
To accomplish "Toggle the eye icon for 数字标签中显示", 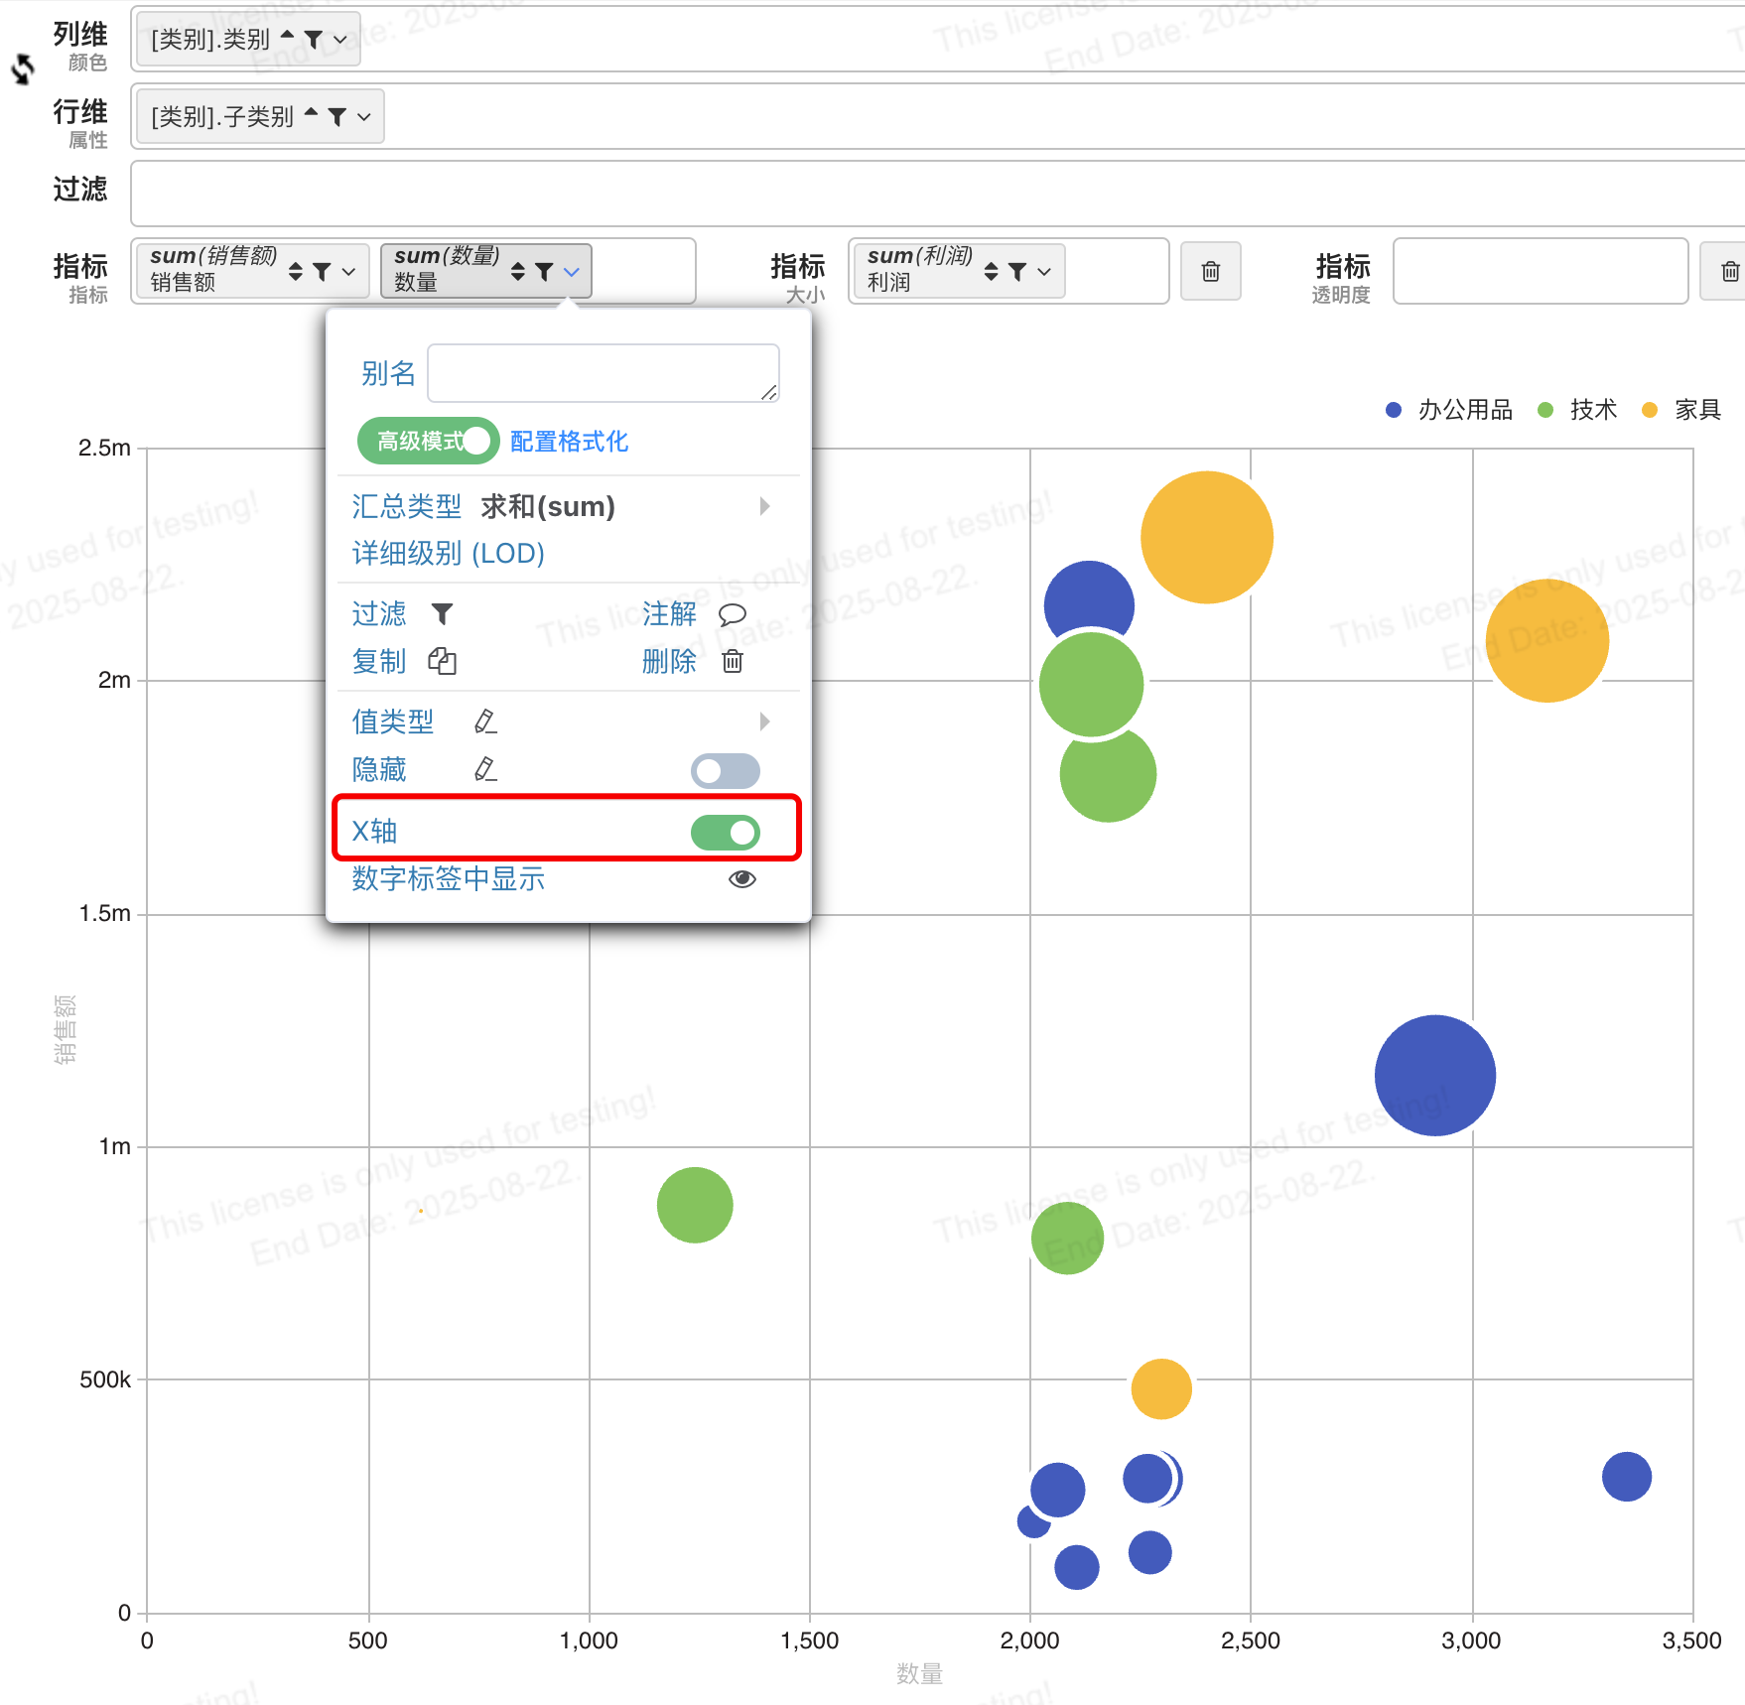I will [742, 879].
